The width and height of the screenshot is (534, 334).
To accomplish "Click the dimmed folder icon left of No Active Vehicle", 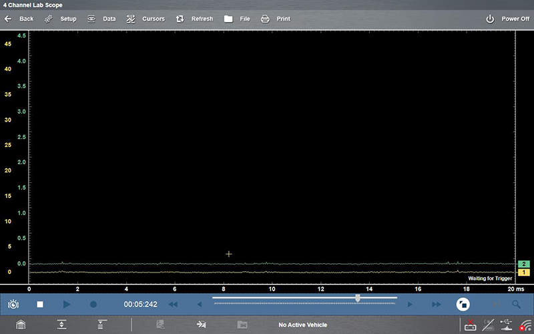I will 242,325.
